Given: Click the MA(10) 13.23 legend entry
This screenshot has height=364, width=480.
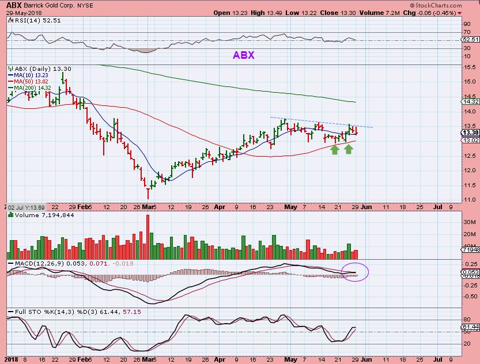Looking at the screenshot, I should point(31,75).
